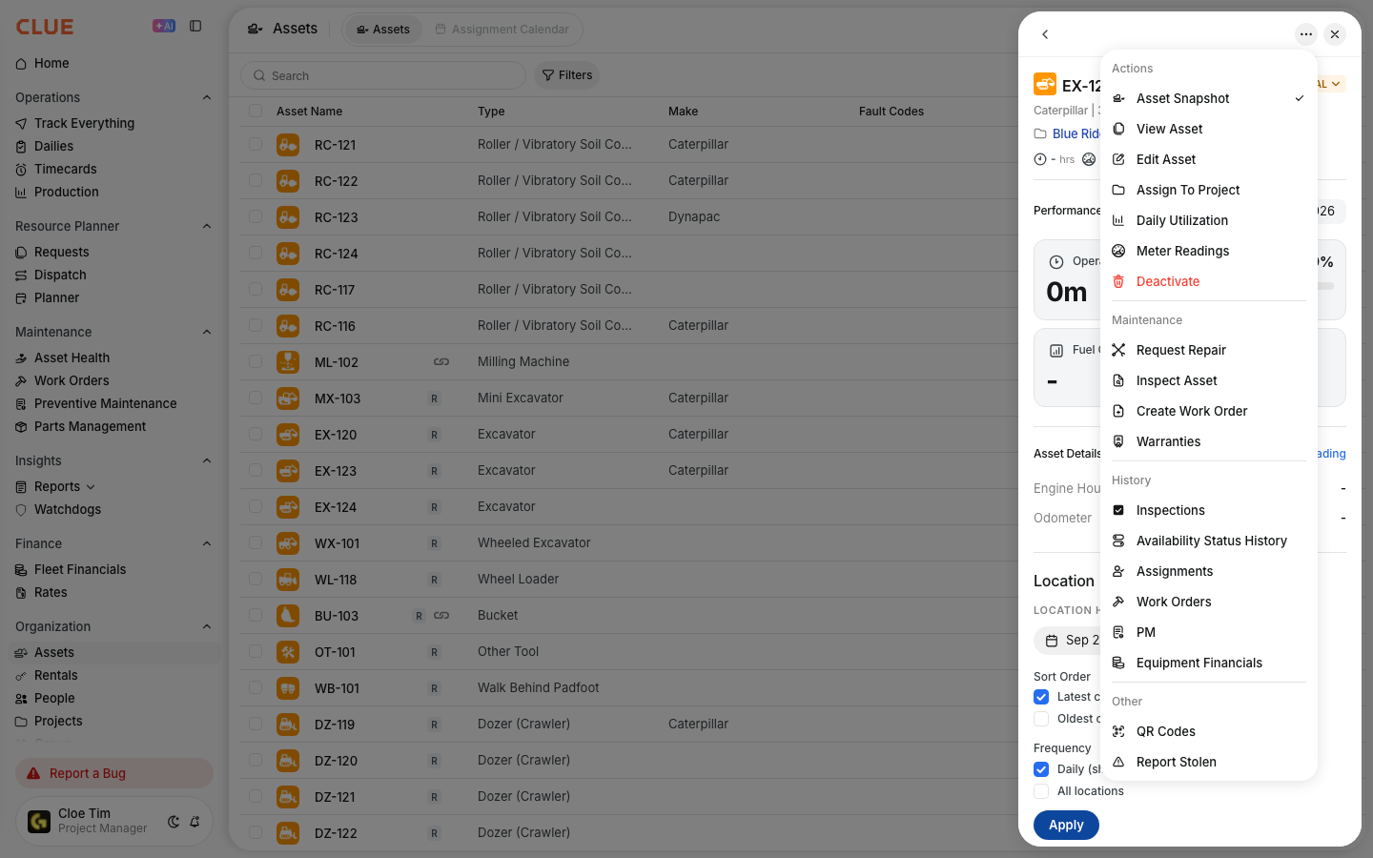Uncheck the Latest sort order checkbox

[x=1041, y=697]
